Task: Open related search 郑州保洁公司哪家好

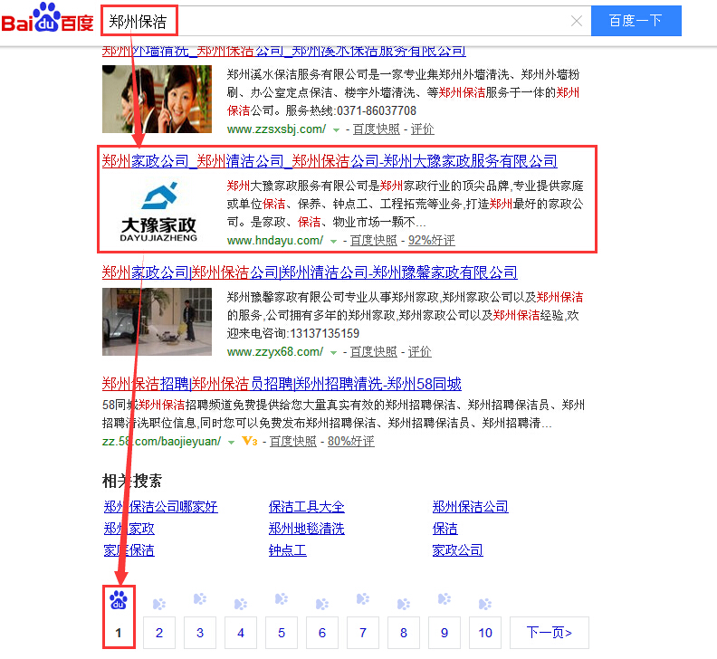Action: point(160,507)
